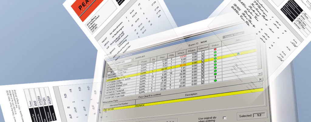Viewport: 311px width, 122px height.
Task: Click the RSurch column header
Action: point(192,50)
